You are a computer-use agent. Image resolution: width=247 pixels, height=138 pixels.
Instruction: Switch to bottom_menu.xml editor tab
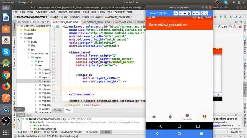pos(98,22)
